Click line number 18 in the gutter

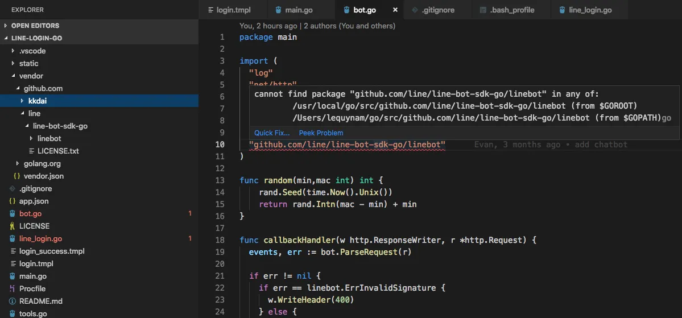[x=220, y=240]
